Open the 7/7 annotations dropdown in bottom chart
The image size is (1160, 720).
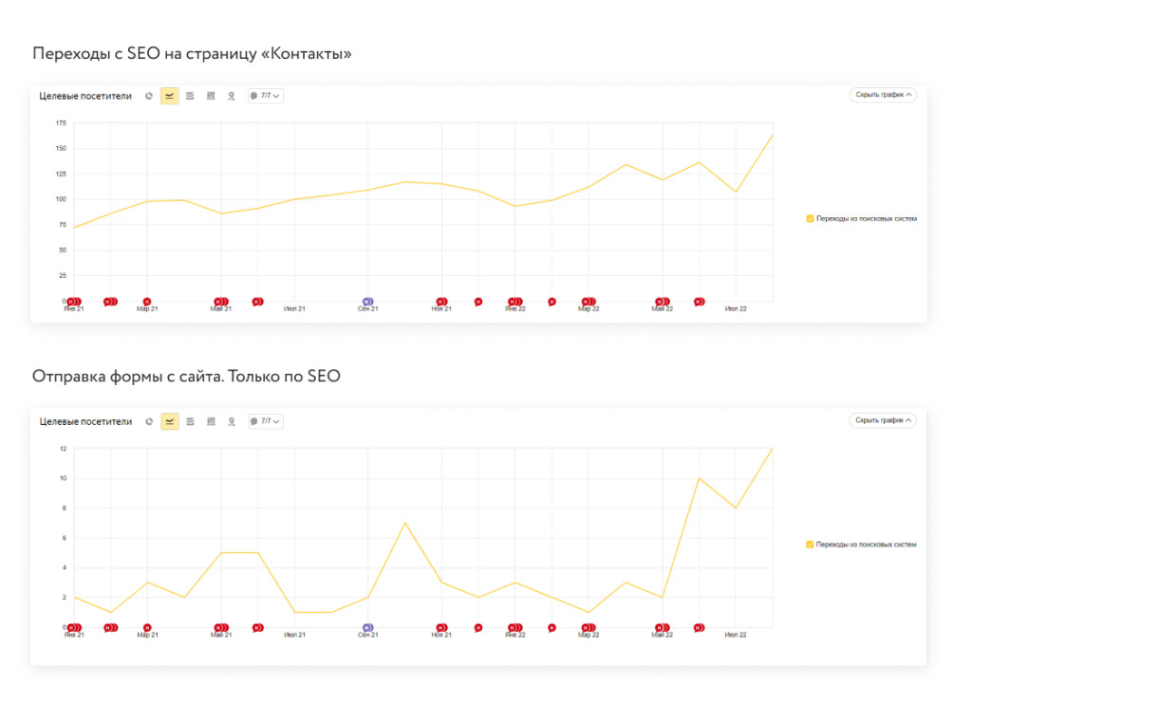265,421
